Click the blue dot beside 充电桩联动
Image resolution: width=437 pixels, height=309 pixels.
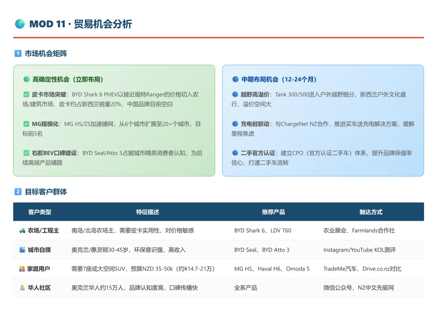[x=235, y=124]
